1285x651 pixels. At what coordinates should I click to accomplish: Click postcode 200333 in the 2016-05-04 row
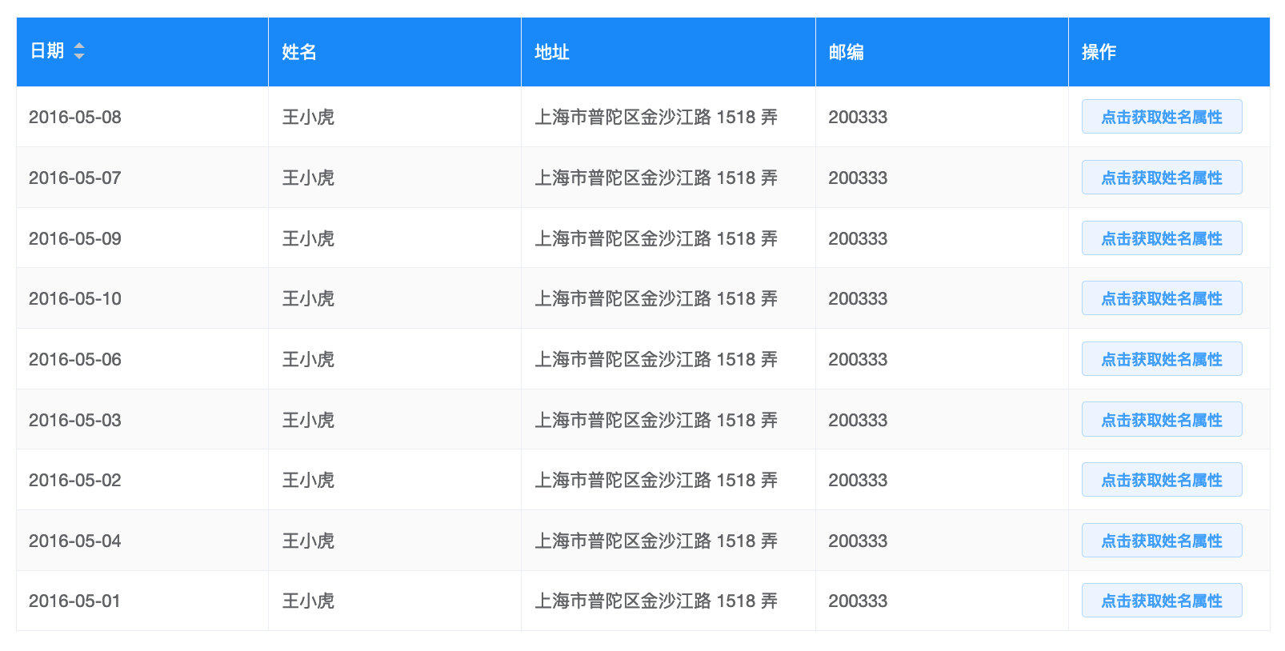(x=858, y=541)
